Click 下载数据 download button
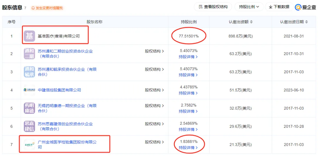 pos(279,7)
